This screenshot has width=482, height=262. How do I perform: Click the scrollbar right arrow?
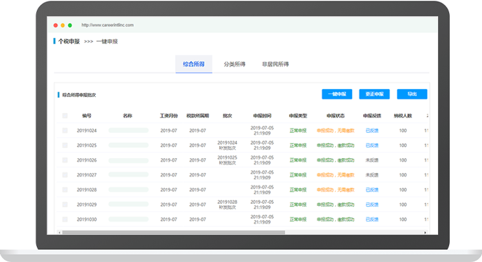[x=426, y=232]
